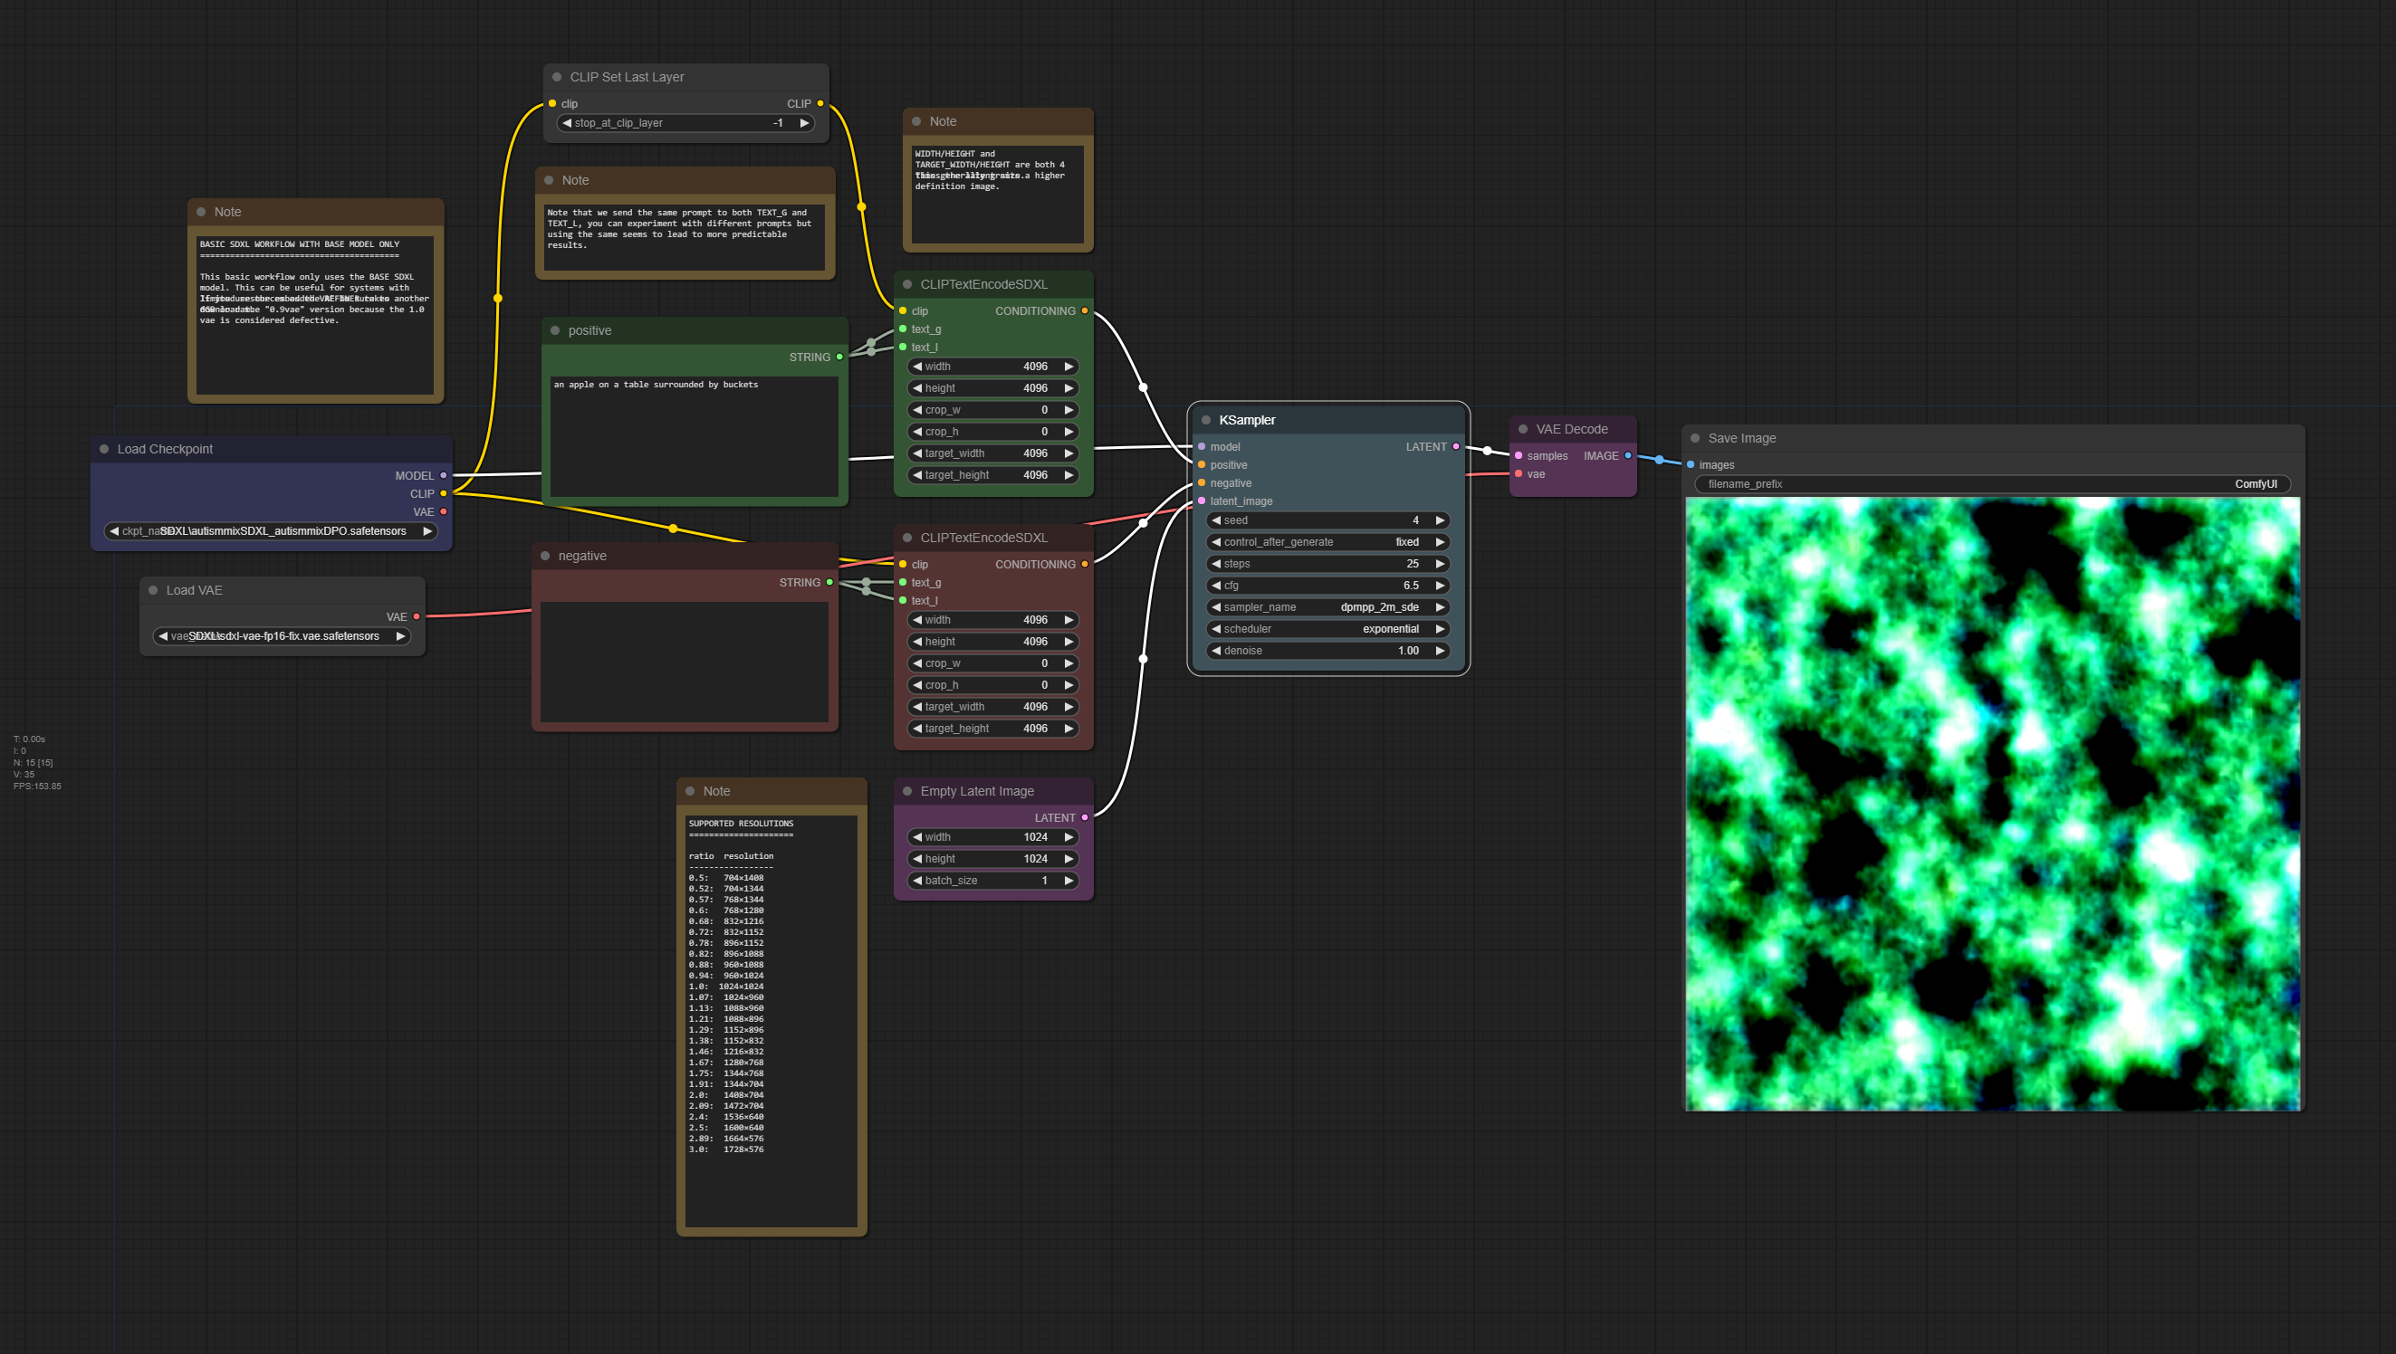
Task: Open the ckpt_name checkpoint selector
Action: 271,531
